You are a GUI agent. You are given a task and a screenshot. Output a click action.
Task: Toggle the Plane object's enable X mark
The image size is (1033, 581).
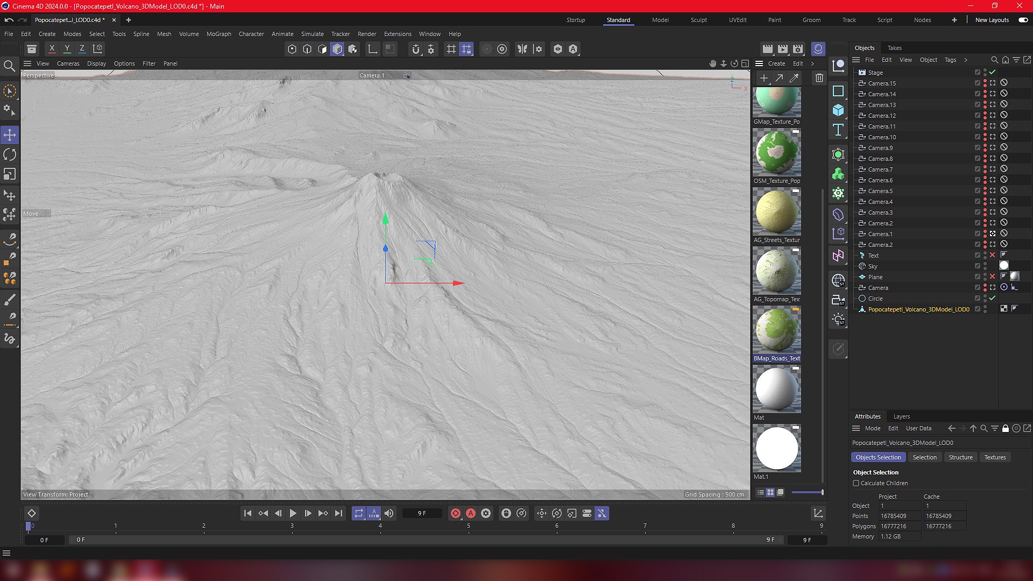[x=993, y=277]
